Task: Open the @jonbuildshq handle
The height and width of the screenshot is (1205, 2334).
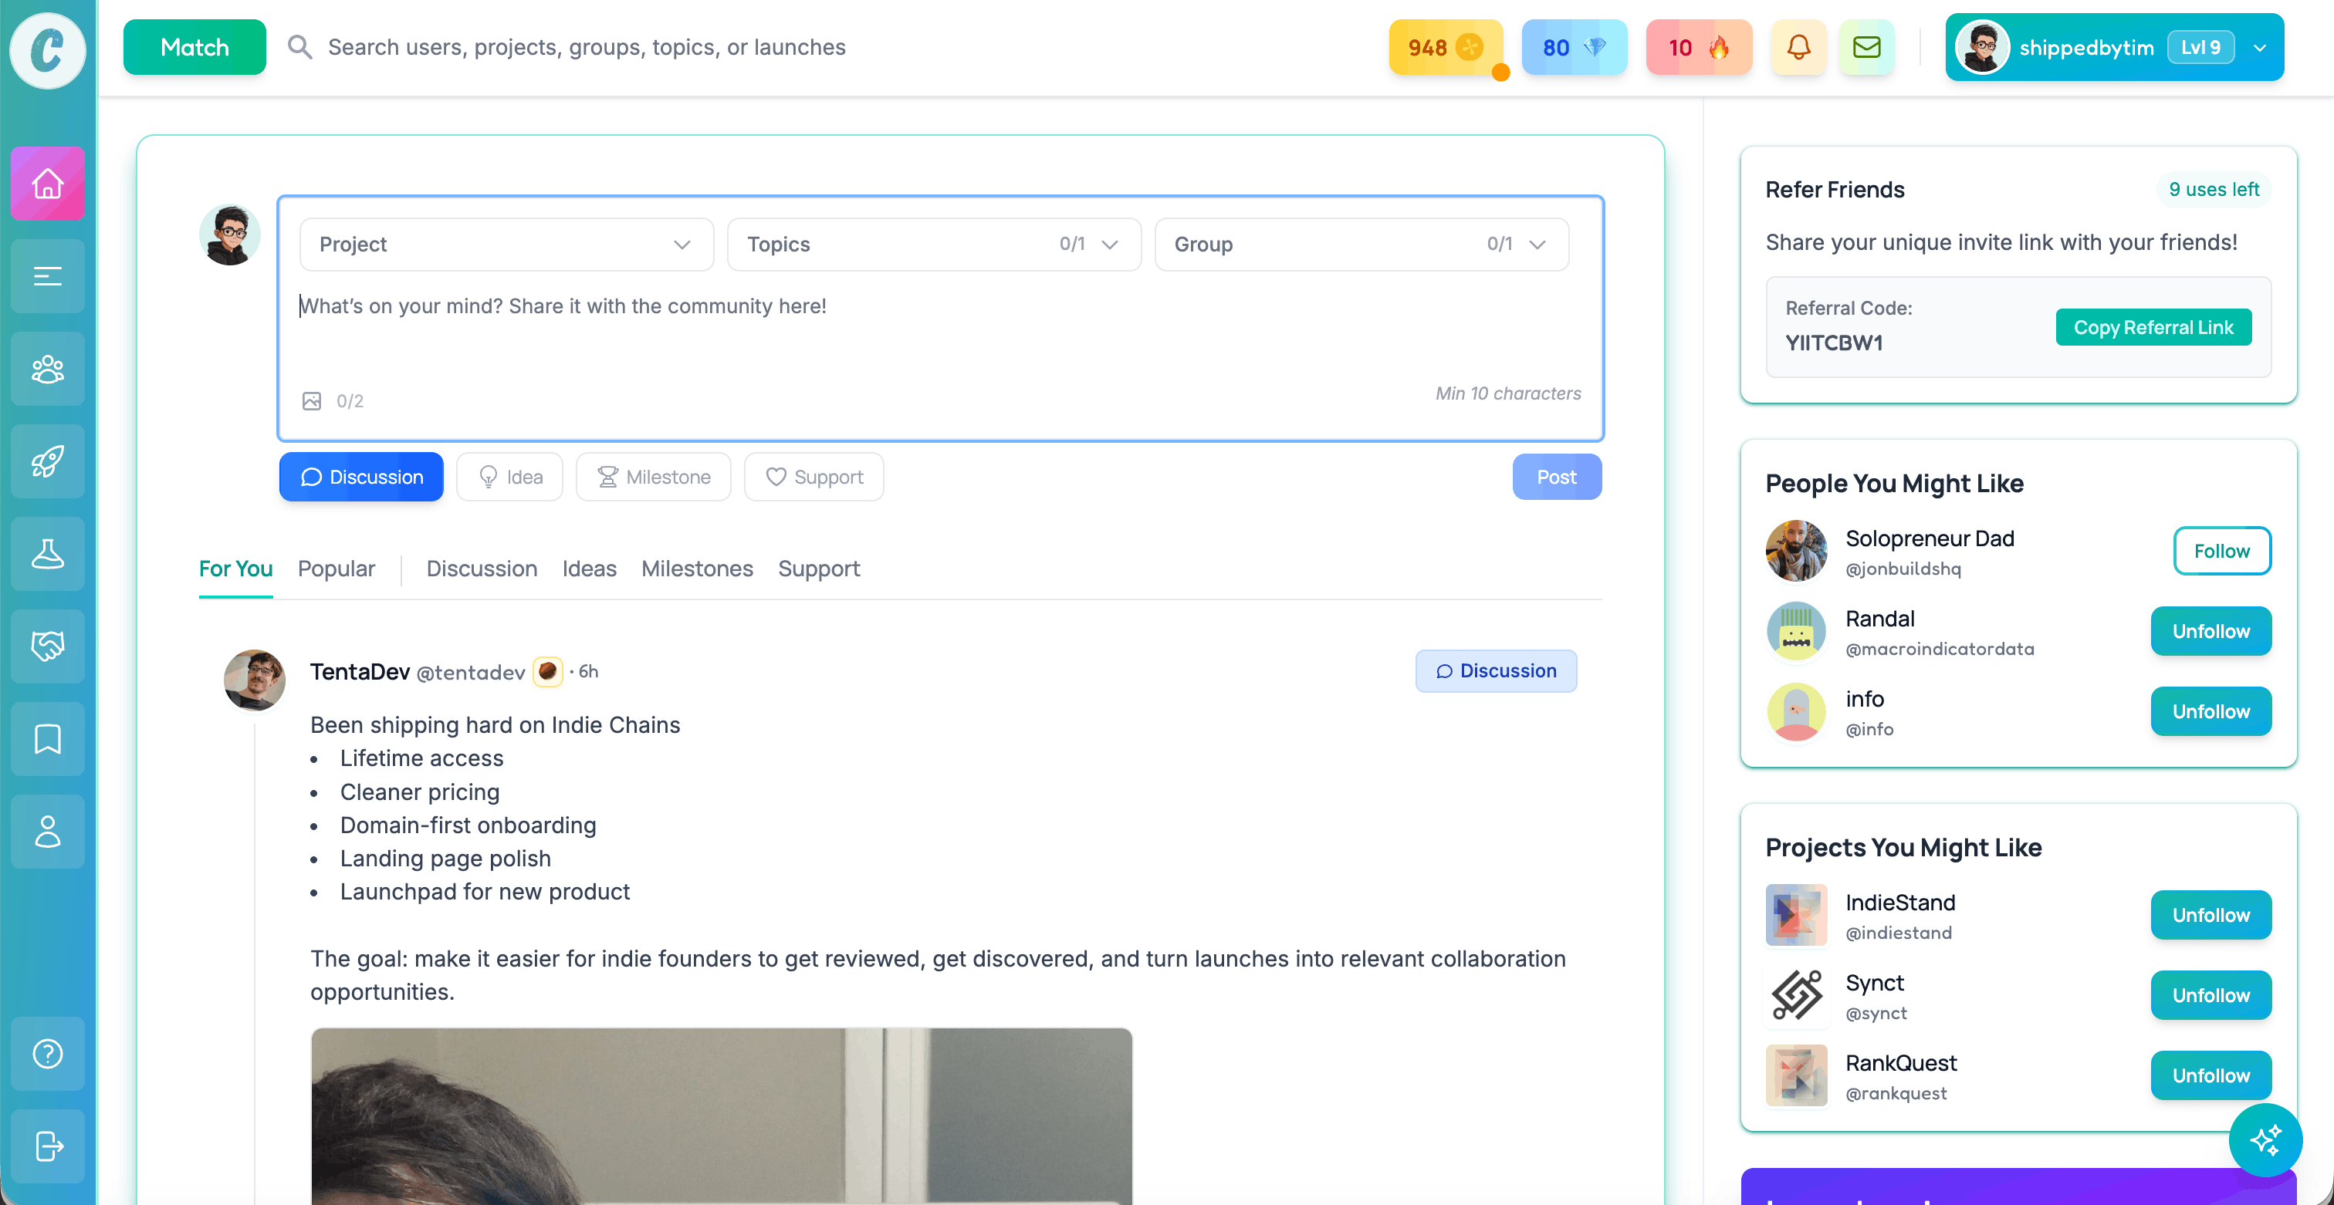Action: point(1903,569)
